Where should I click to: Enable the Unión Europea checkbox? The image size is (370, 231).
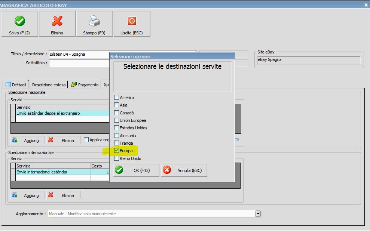point(117,120)
